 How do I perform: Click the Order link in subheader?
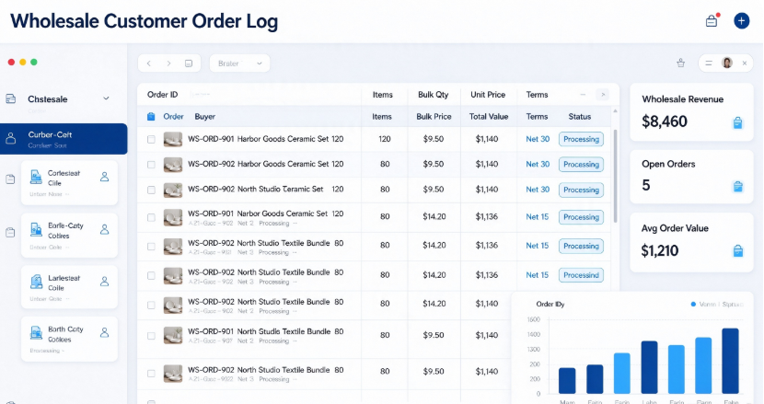173,117
